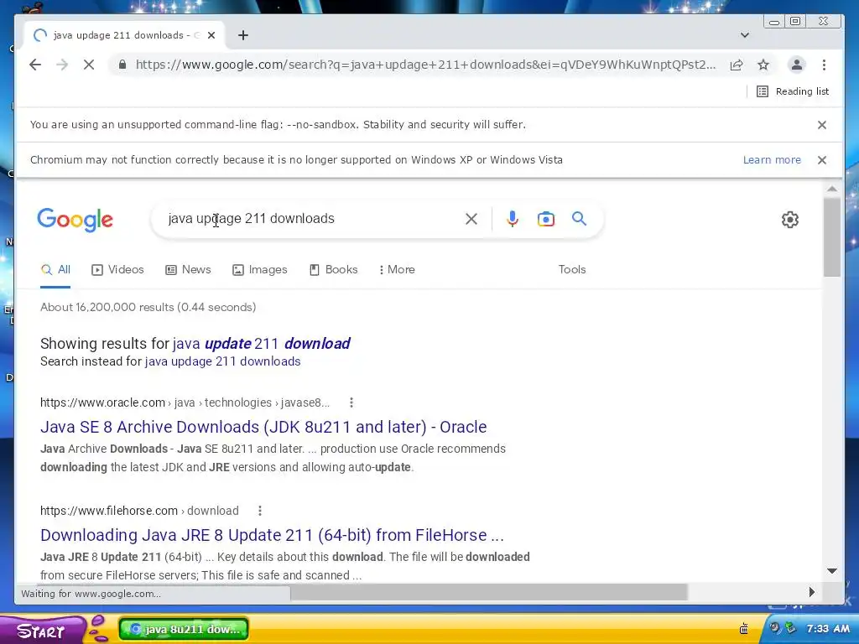Follow corrected query java update 211 download

pos(262,343)
